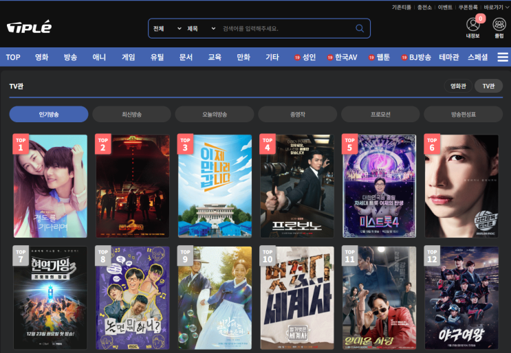
Task: Open TOP 10 poster 벌거벗은 세계사
Action: pyautogui.click(x=297, y=297)
